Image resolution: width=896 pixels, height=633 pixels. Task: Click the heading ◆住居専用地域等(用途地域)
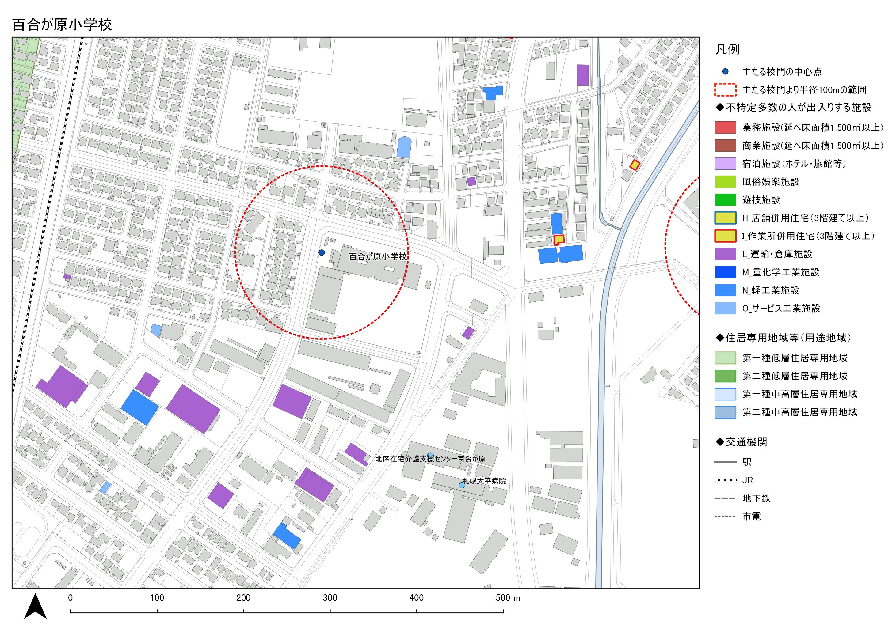coord(783,338)
